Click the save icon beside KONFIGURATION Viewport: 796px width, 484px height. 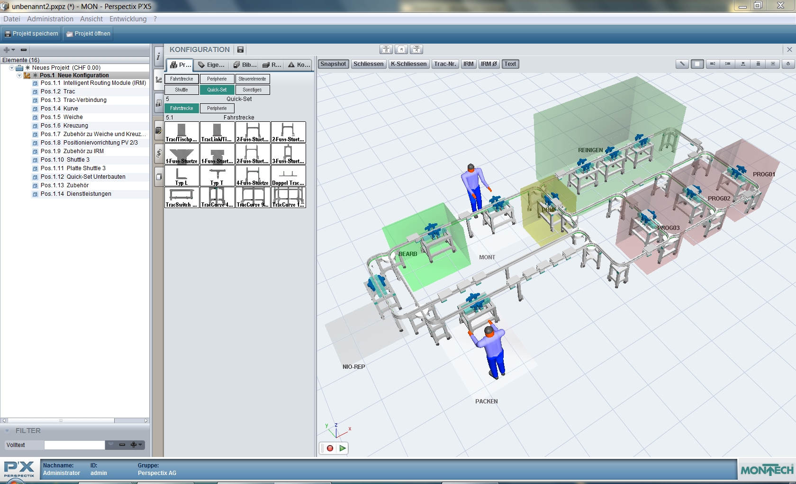click(240, 50)
